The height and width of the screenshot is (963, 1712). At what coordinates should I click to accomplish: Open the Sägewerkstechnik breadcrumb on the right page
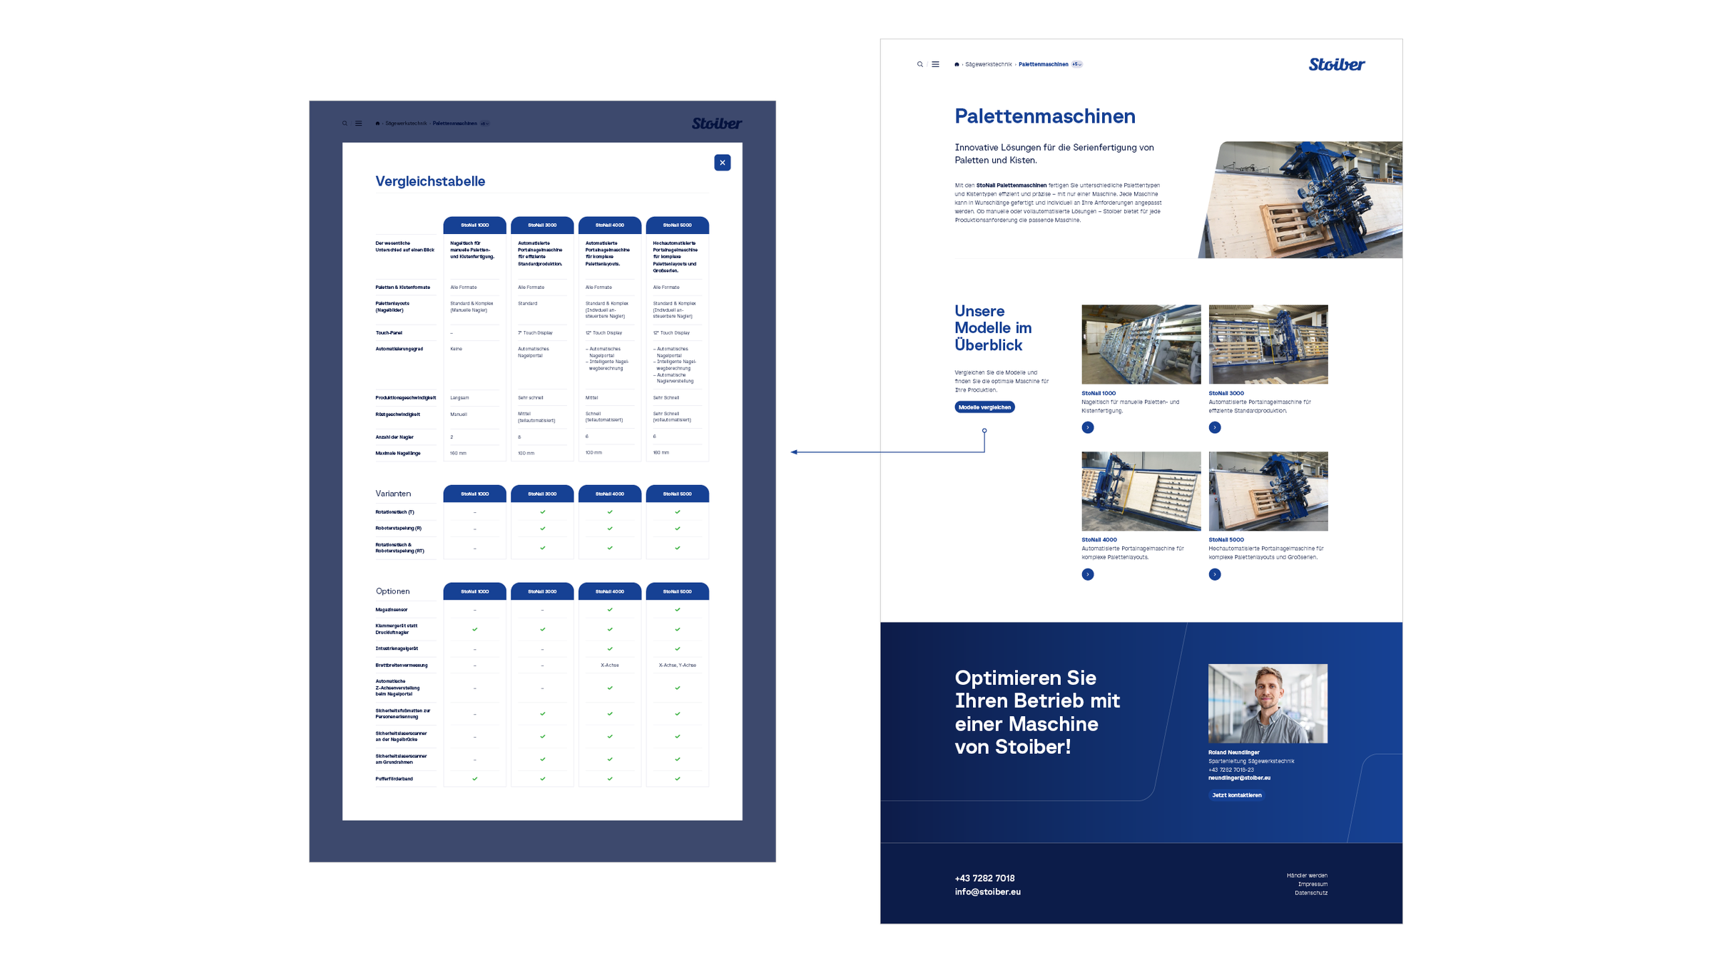(988, 64)
